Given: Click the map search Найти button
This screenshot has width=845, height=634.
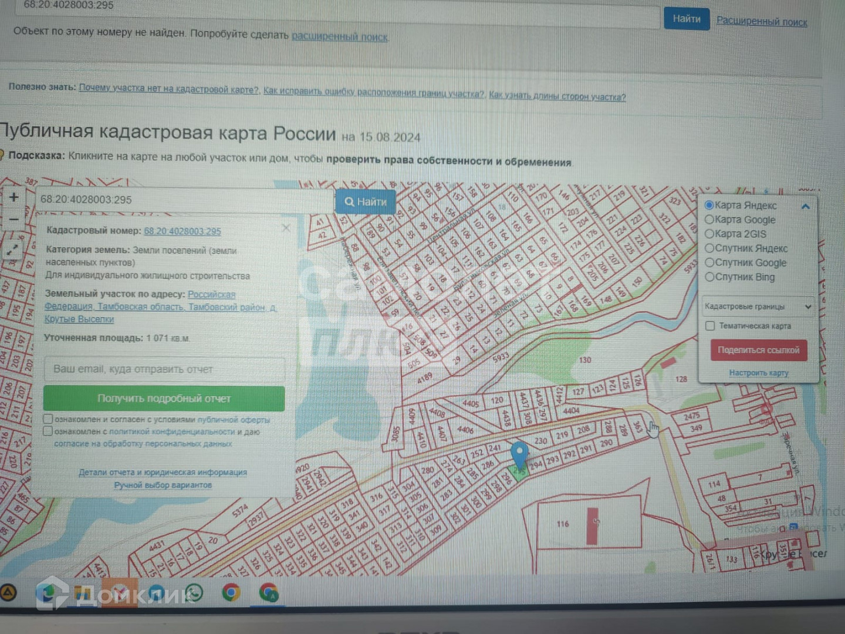Looking at the screenshot, I should 365,202.
